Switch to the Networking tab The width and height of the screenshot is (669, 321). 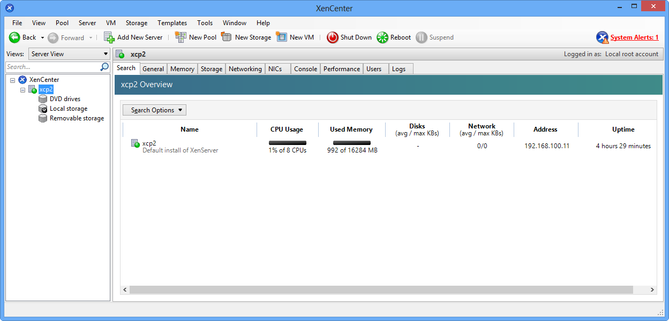pyautogui.click(x=245, y=69)
